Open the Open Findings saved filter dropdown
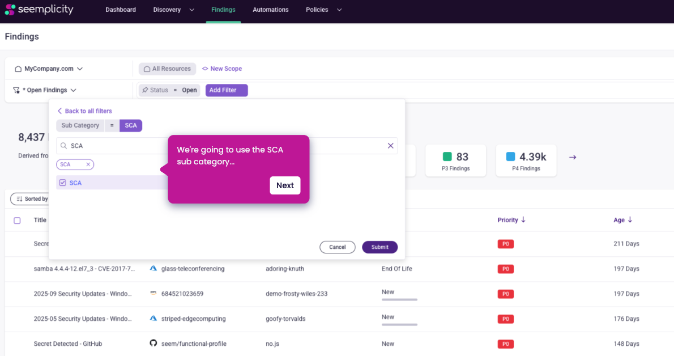Screen dimensions: 674x356 coord(45,90)
